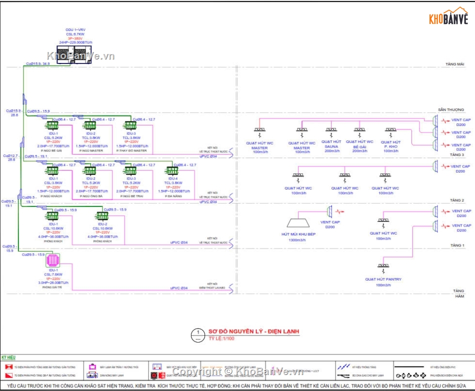Click the QUẠT HÚT PANTRY label
The width and height of the screenshot is (475, 391).
pos(383,279)
